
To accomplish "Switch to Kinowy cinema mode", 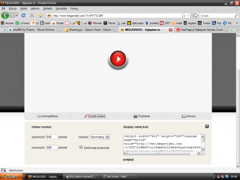I will coord(189,116).
